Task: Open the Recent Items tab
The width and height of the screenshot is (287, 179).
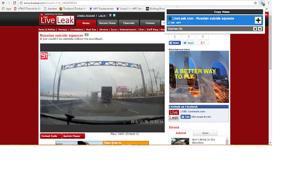Action: point(108,23)
